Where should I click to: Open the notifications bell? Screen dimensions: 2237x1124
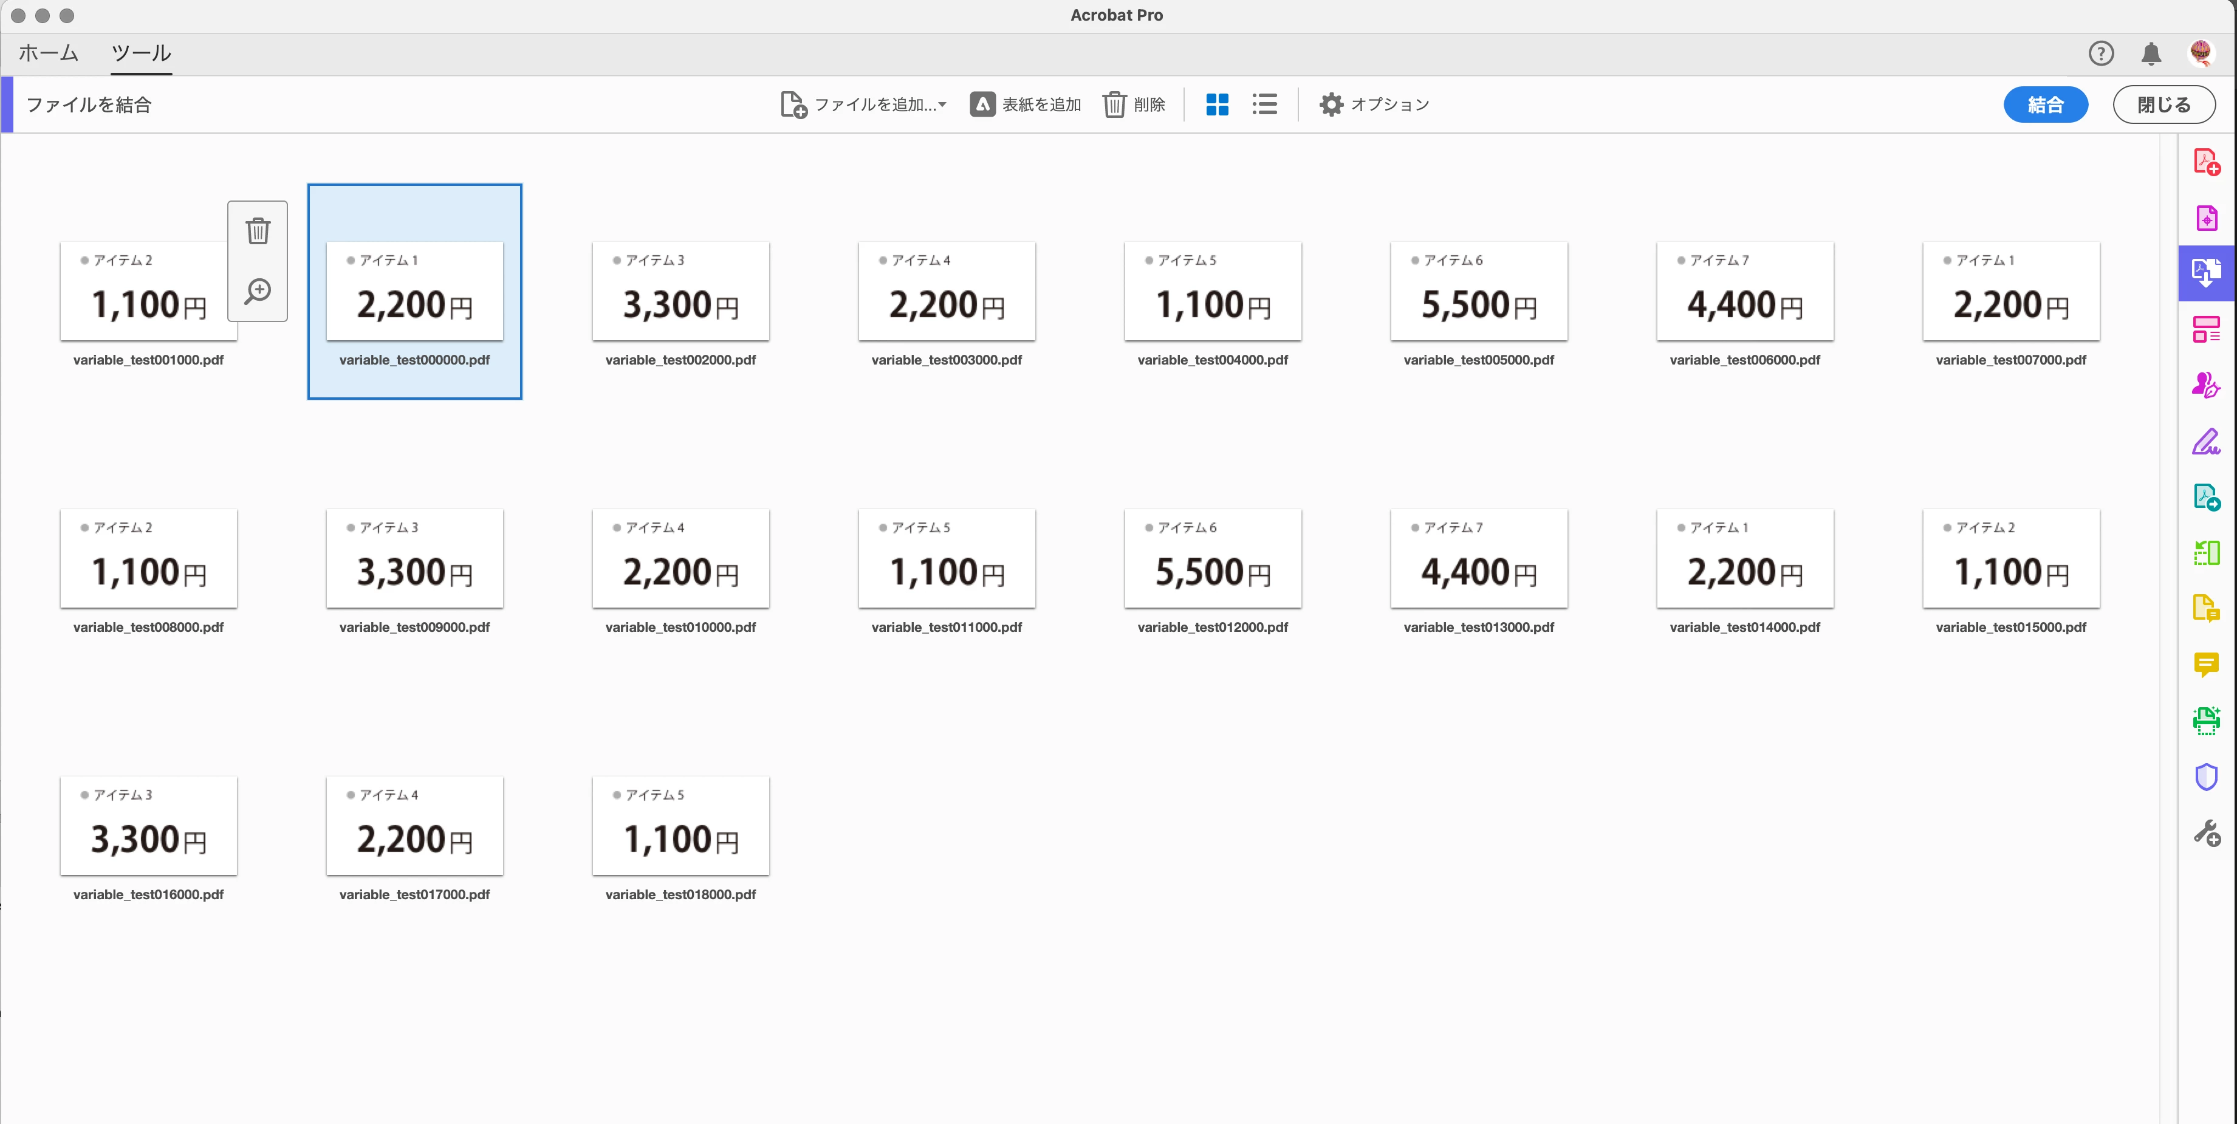coord(2151,54)
